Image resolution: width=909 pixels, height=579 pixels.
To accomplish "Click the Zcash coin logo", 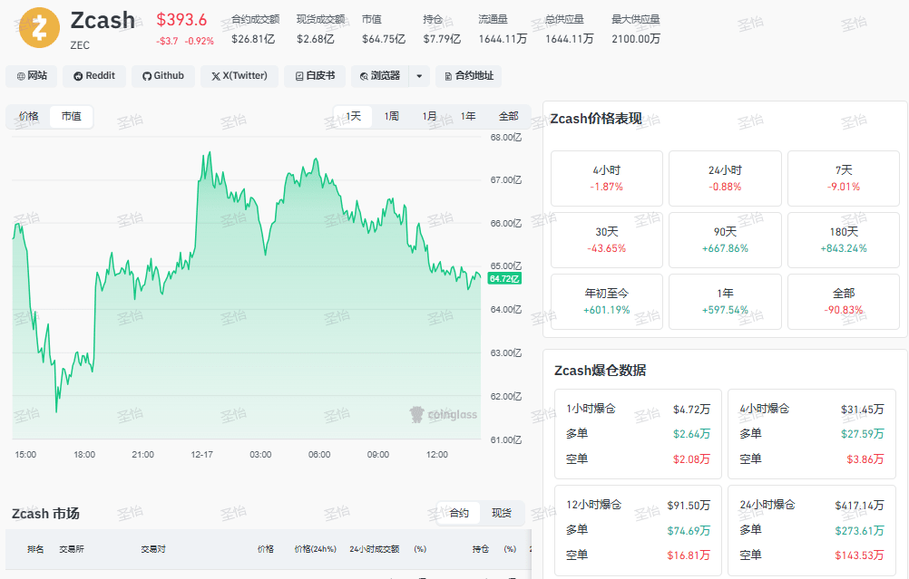I will [39, 27].
